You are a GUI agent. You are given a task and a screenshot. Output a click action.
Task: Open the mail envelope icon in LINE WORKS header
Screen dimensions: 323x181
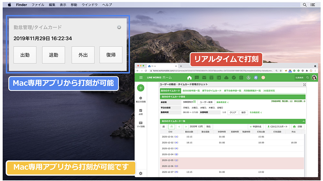coord(204,78)
